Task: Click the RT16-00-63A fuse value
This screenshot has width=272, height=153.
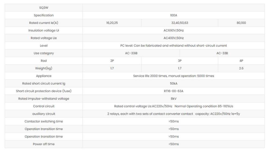Action: [x=174, y=91]
